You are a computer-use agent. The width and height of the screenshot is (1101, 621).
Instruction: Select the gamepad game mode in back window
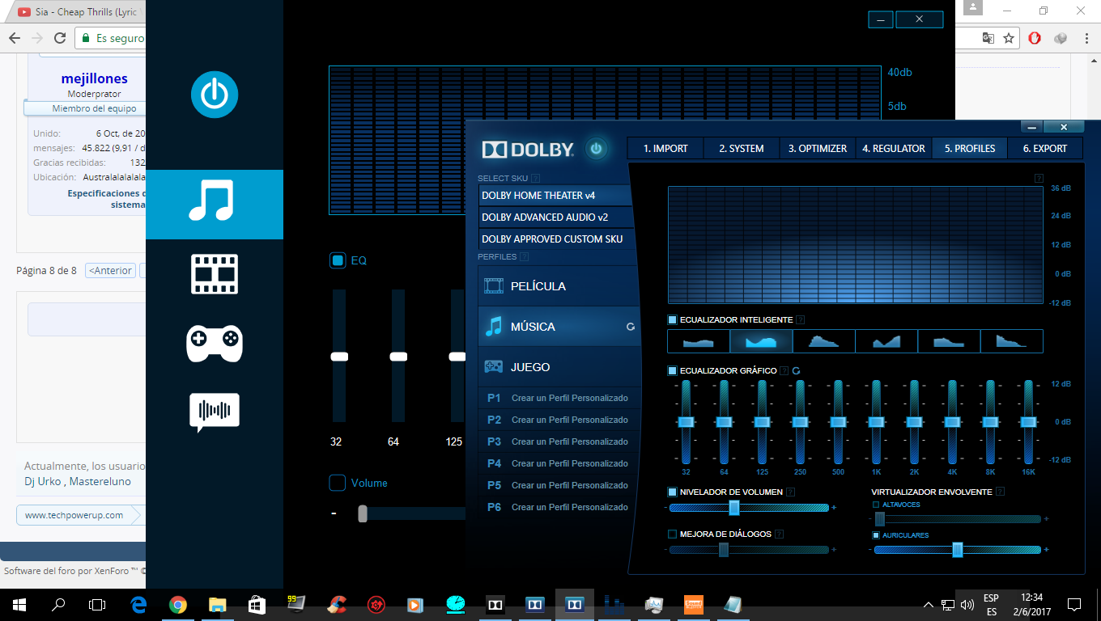[x=215, y=344]
